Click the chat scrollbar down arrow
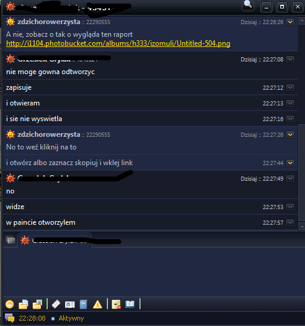Viewport: 305px width, 326px height. click(x=301, y=227)
